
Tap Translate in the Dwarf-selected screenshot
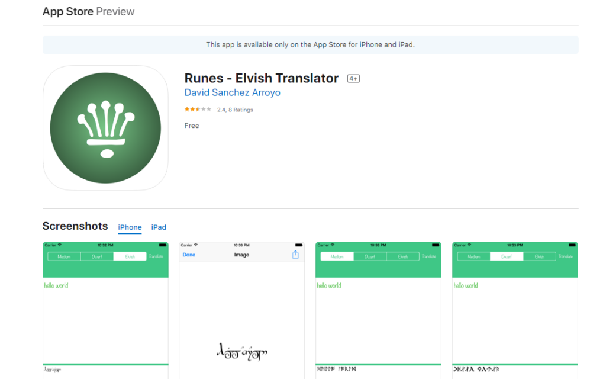pos(566,256)
